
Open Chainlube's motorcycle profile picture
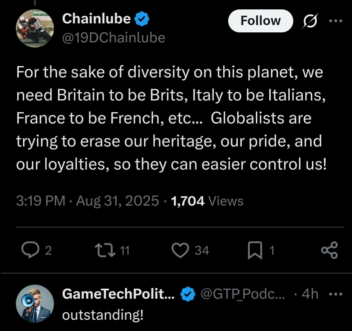35,28
